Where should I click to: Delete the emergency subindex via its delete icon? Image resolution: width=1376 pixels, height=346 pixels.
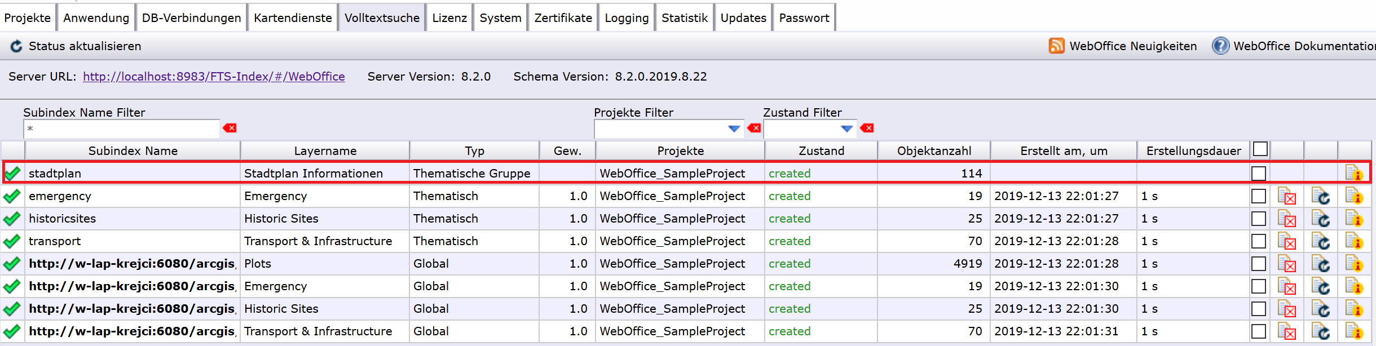click(1287, 197)
